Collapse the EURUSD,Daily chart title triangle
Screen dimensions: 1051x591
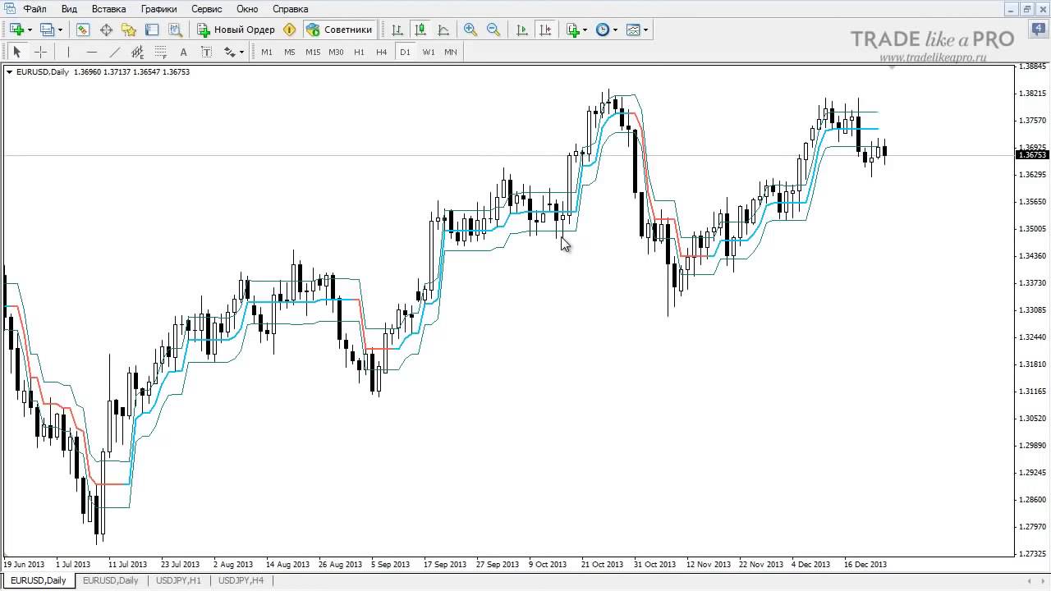[9, 72]
